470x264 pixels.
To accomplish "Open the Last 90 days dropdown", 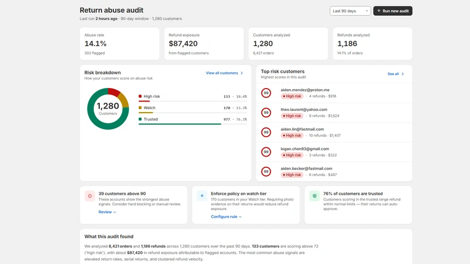I will pos(350,11).
